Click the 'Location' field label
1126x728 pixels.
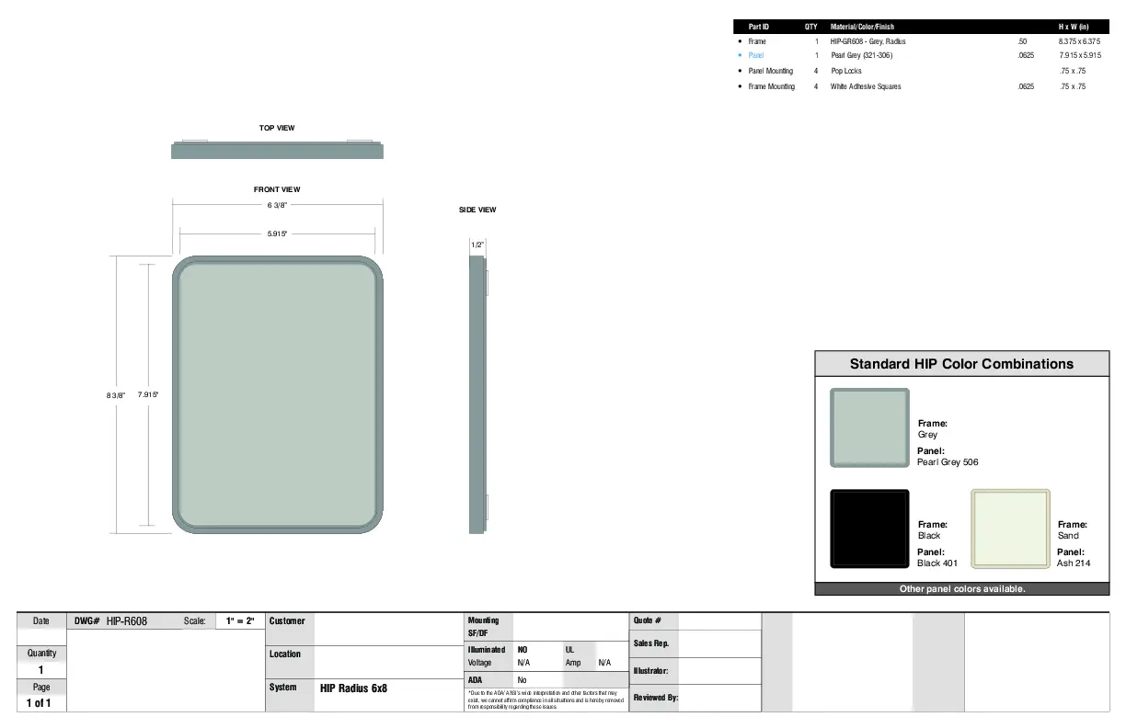tap(285, 654)
